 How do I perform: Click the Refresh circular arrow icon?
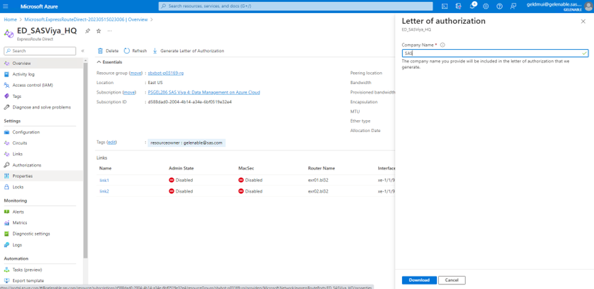click(127, 51)
